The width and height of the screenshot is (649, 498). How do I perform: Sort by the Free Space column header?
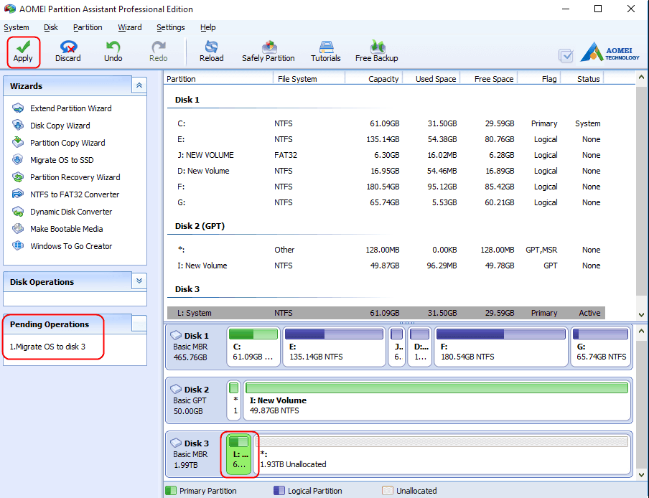489,79
